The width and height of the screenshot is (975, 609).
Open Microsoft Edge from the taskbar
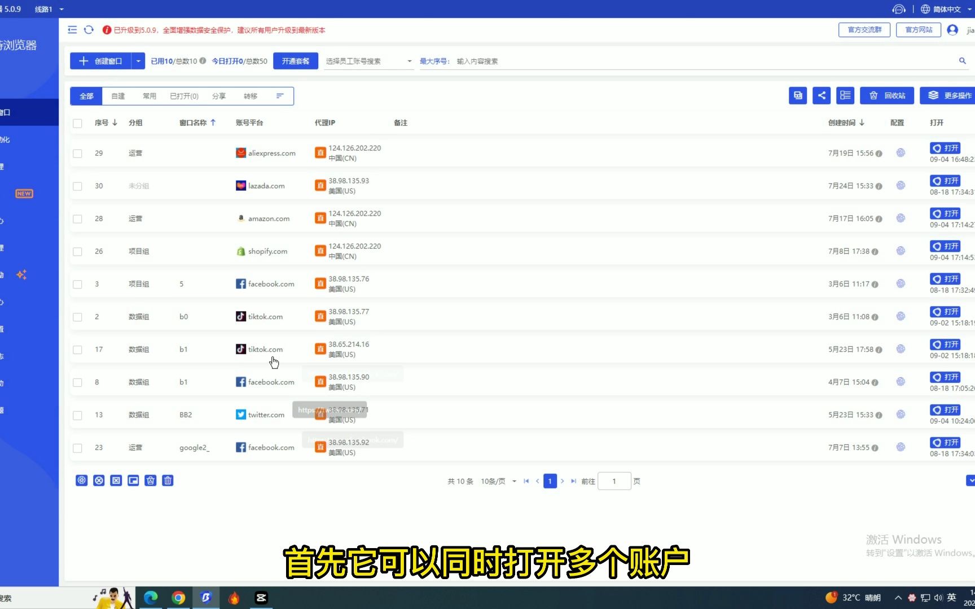tap(151, 598)
